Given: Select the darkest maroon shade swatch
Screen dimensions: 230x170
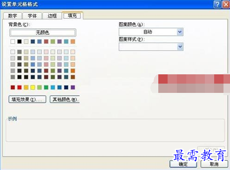Looking at the screenshot, I should [46, 77].
